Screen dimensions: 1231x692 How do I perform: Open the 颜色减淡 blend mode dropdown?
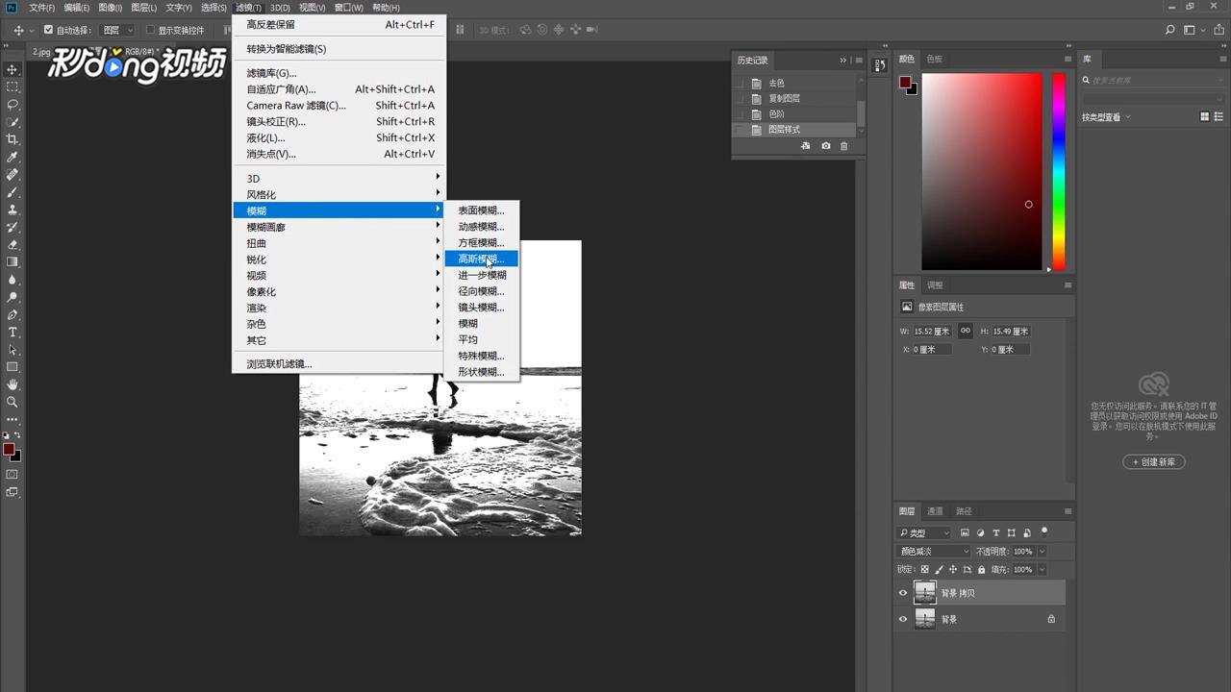click(934, 552)
